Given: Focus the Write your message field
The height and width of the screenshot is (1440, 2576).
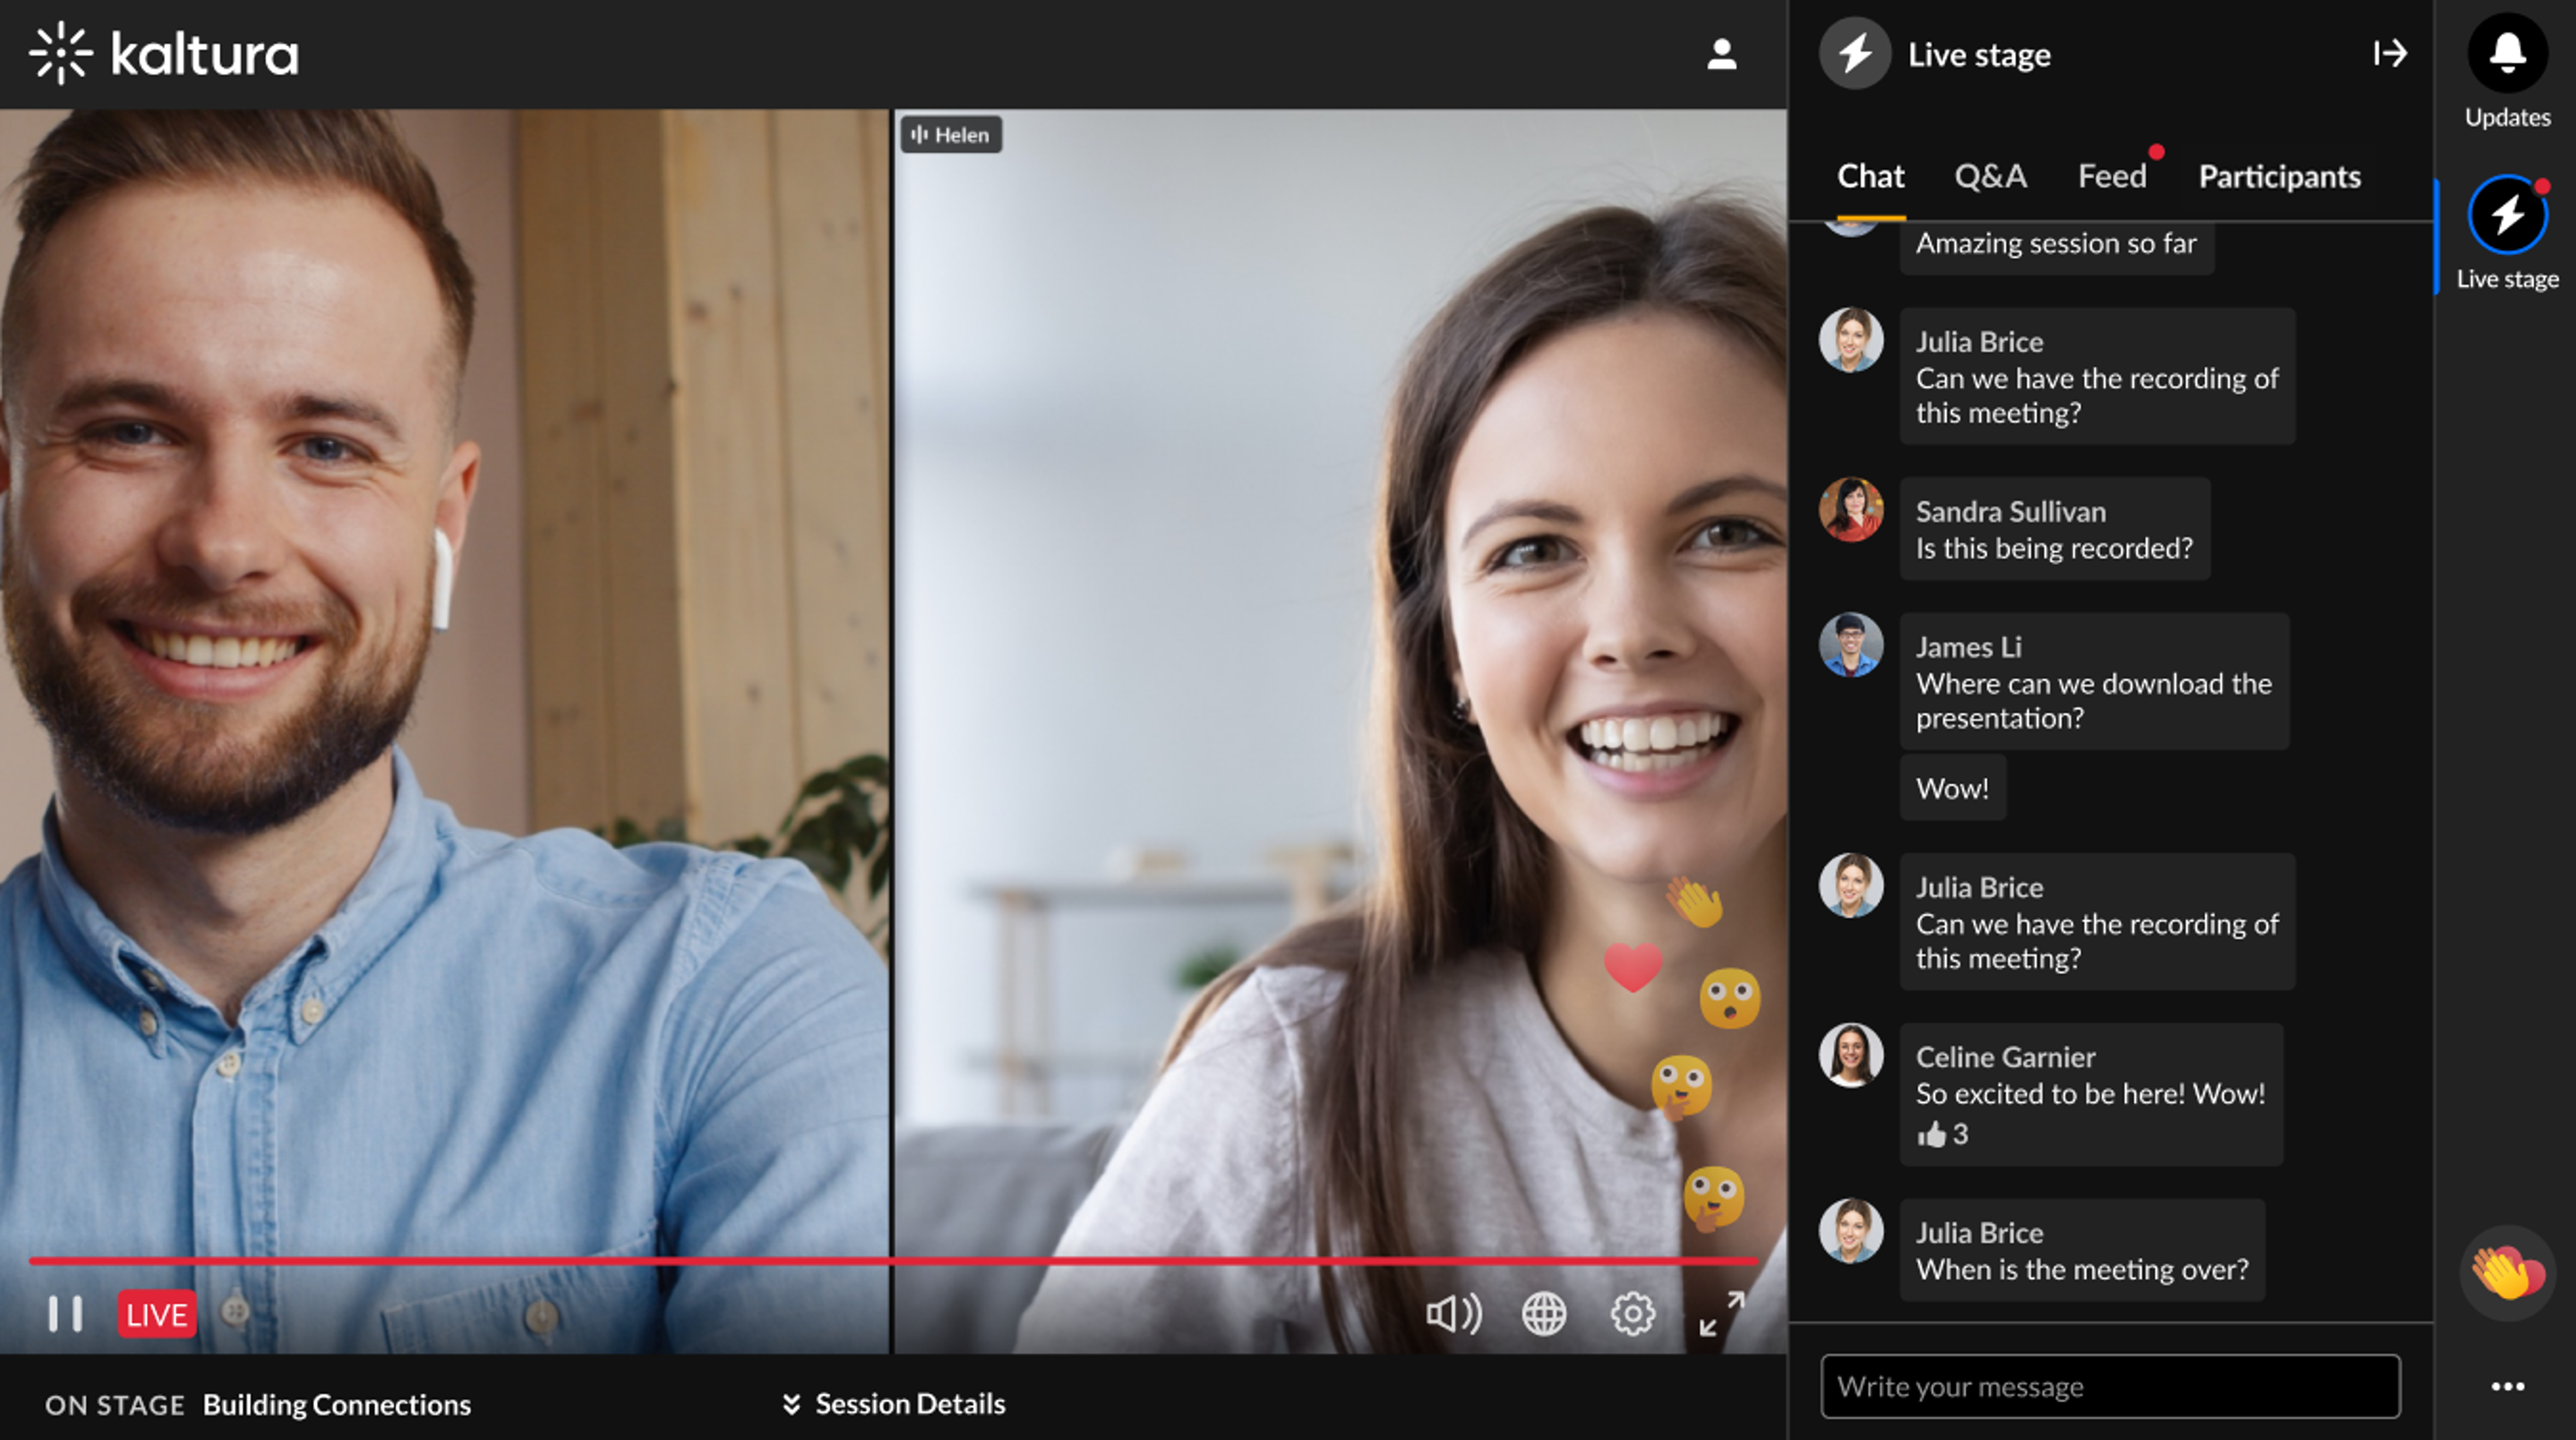Looking at the screenshot, I should (2110, 1387).
